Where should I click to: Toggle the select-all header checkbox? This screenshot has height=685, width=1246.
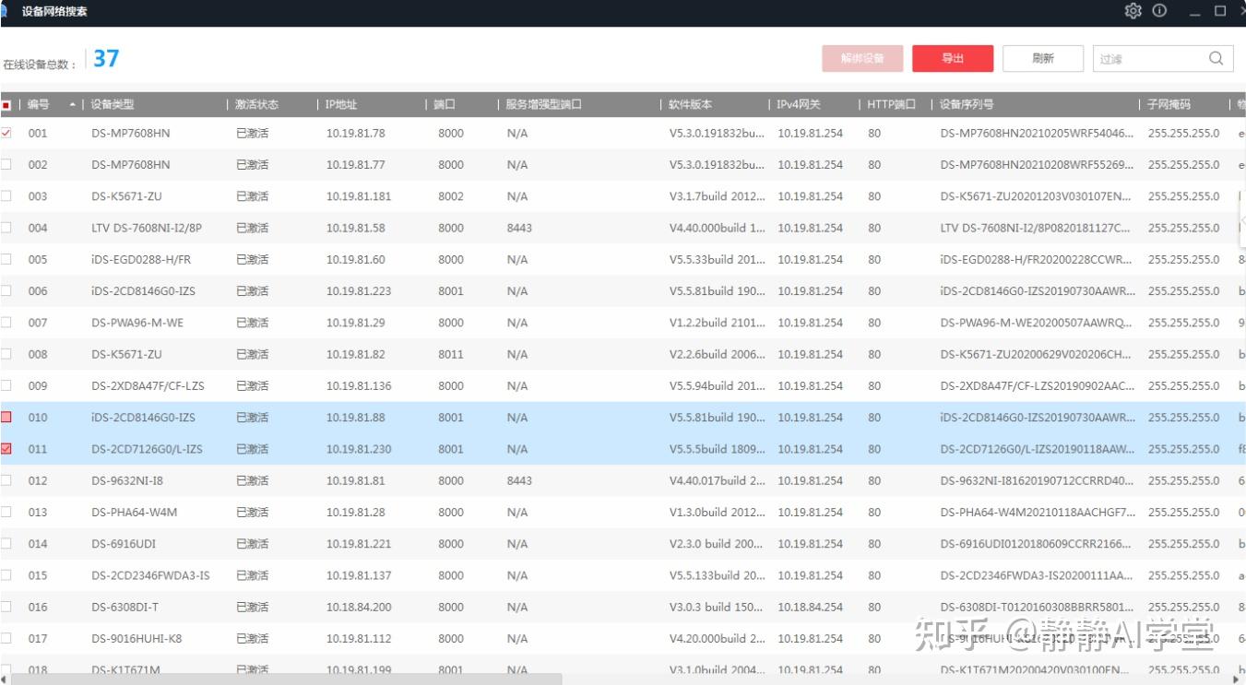coord(6,105)
